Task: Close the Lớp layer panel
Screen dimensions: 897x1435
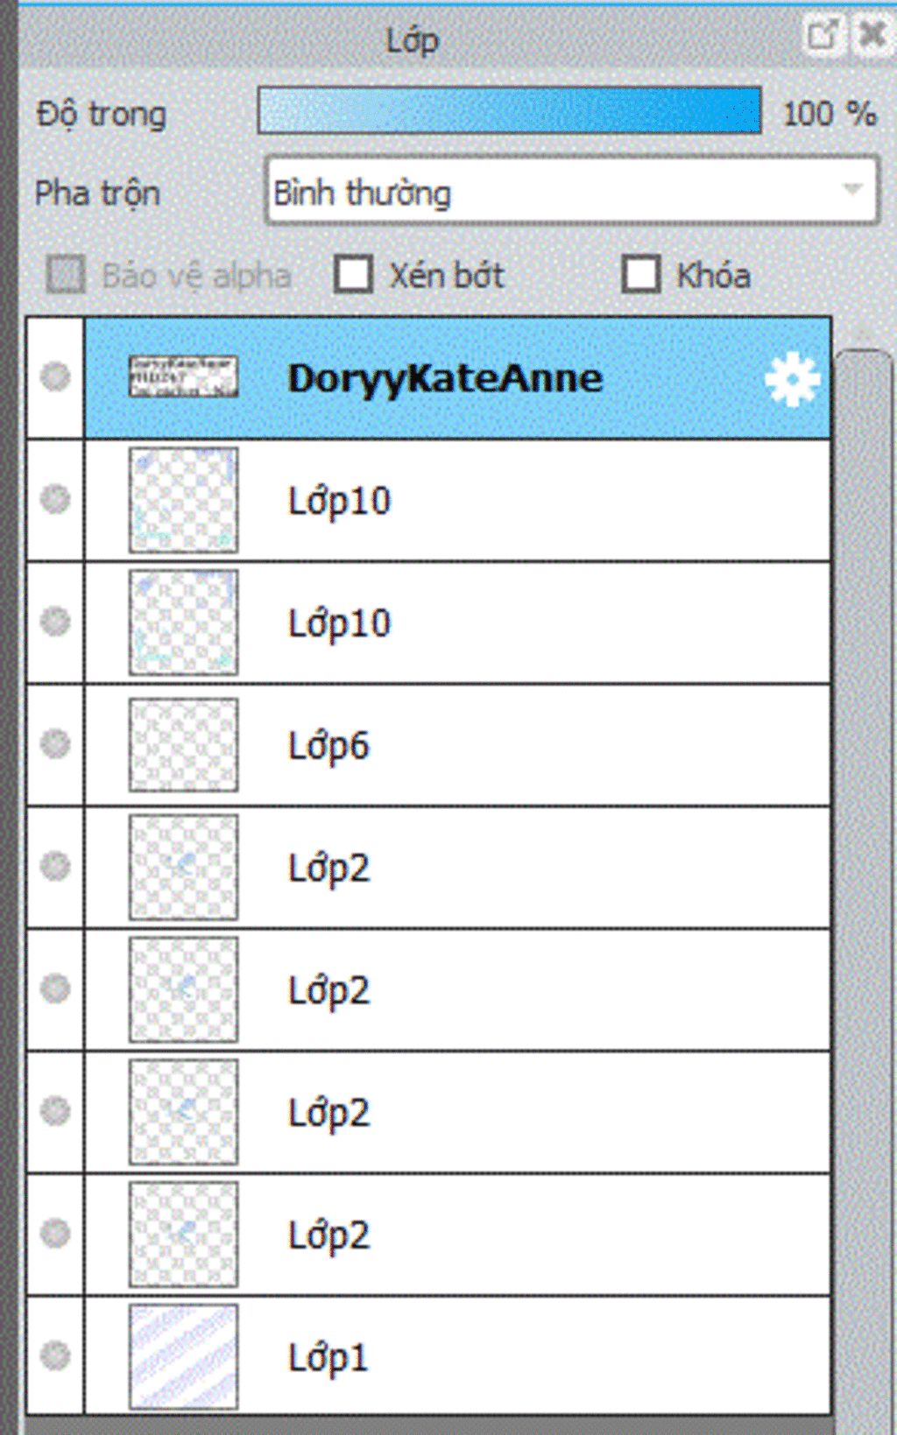Action: coord(872,35)
